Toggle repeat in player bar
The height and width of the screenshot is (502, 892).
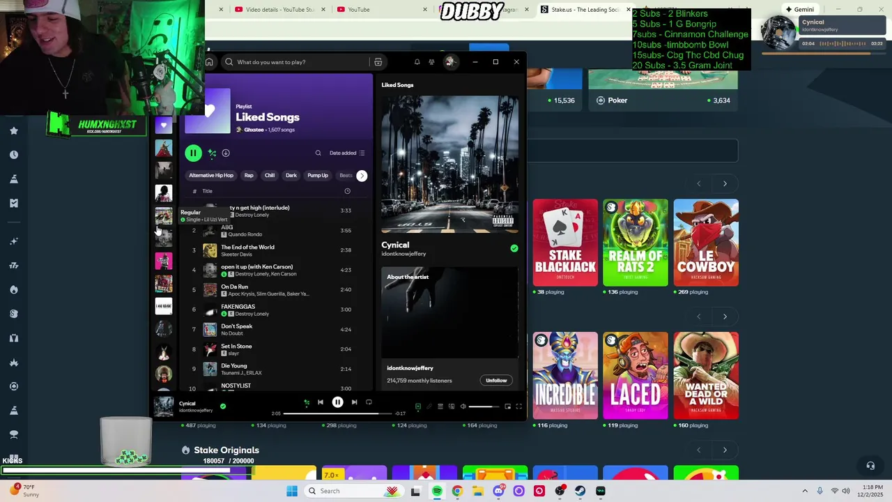pyautogui.click(x=369, y=402)
